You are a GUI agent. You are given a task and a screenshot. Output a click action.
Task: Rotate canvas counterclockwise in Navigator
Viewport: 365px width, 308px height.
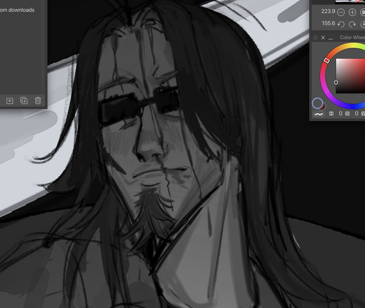pyautogui.click(x=341, y=24)
